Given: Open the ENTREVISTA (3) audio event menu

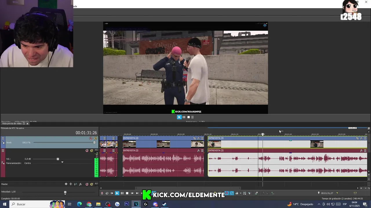Looking at the screenshot, I should pos(365,151).
